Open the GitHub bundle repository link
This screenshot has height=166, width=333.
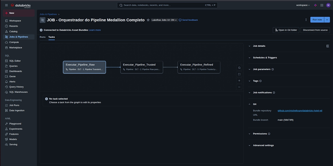coord(300,111)
